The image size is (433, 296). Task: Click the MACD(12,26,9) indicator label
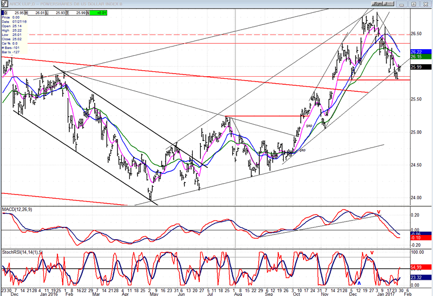pyautogui.click(x=17, y=210)
